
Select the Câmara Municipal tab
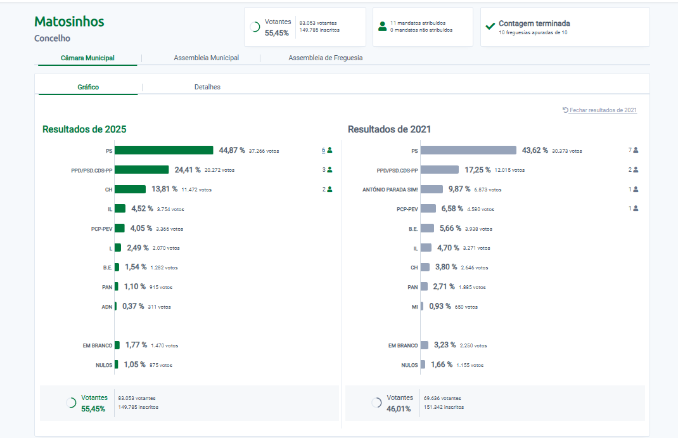(x=87, y=58)
